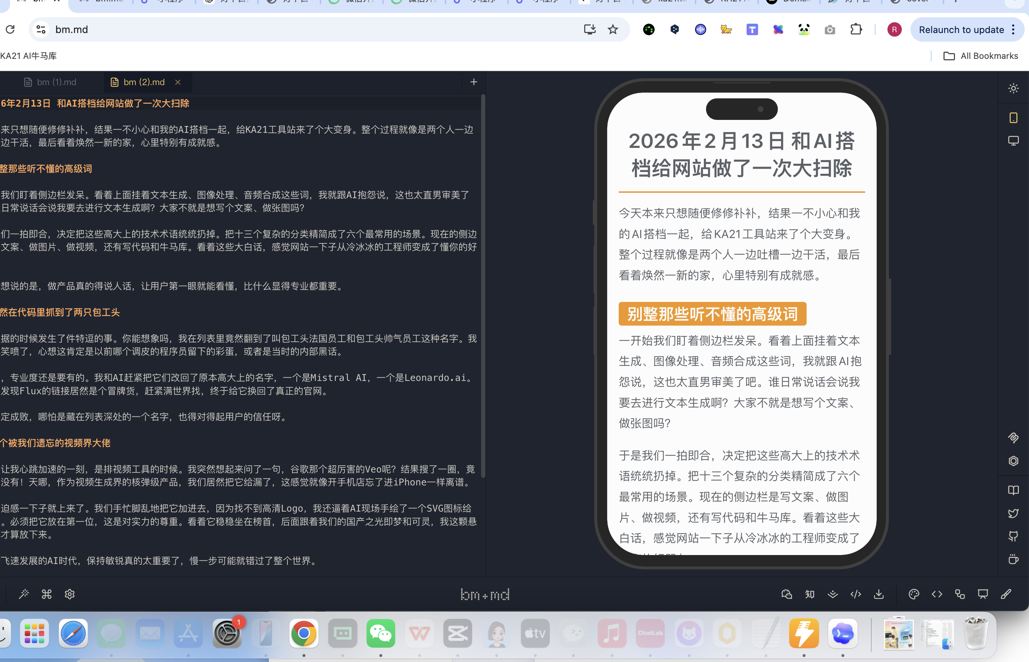The width and height of the screenshot is (1029, 662).
Task: Open the GitHub icon in right sidebar
Action: point(1013,536)
